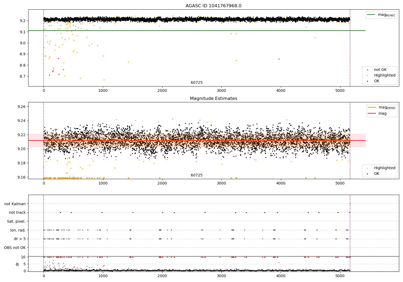Click the 9.24 y-axis tick label
Viewport: 403px width, 282px height.
click(21, 121)
